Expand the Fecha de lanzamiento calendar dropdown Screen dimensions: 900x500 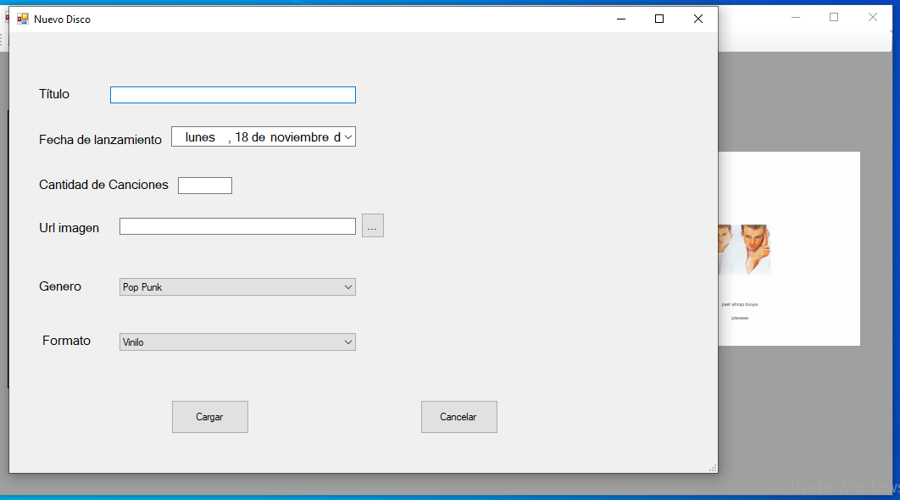347,137
